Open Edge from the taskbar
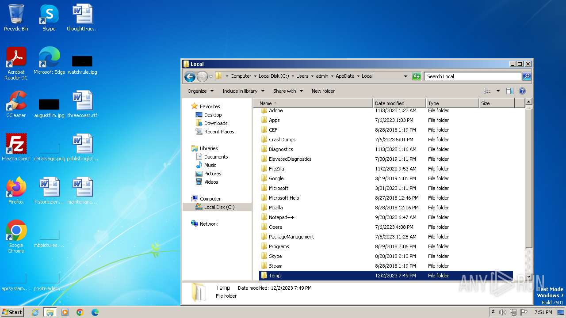The image size is (566, 318). 95,312
